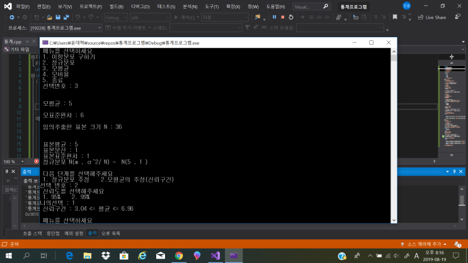Open the Mail app from the taskbar
The width and height of the screenshot is (468, 263).
[161, 255]
